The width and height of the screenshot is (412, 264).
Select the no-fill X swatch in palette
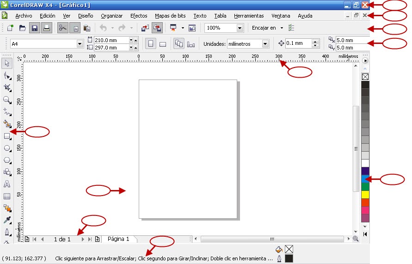pyautogui.click(x=365, y=77)
